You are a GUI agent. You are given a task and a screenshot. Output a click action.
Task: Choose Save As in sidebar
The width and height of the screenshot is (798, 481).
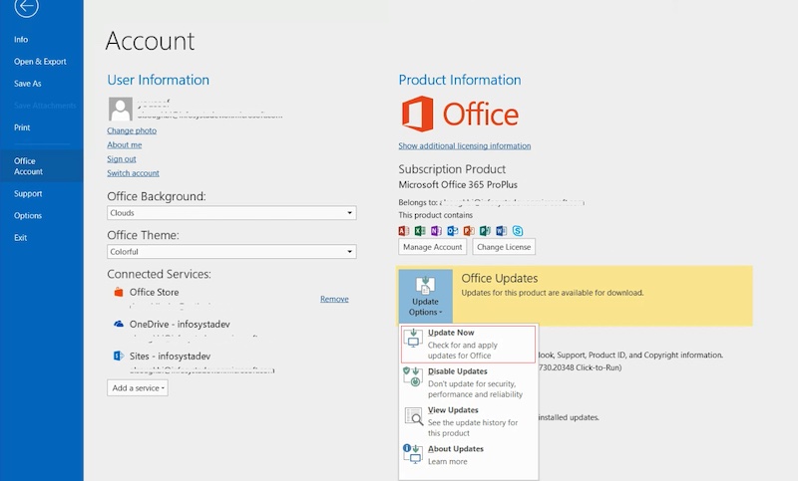pos(28,84)
